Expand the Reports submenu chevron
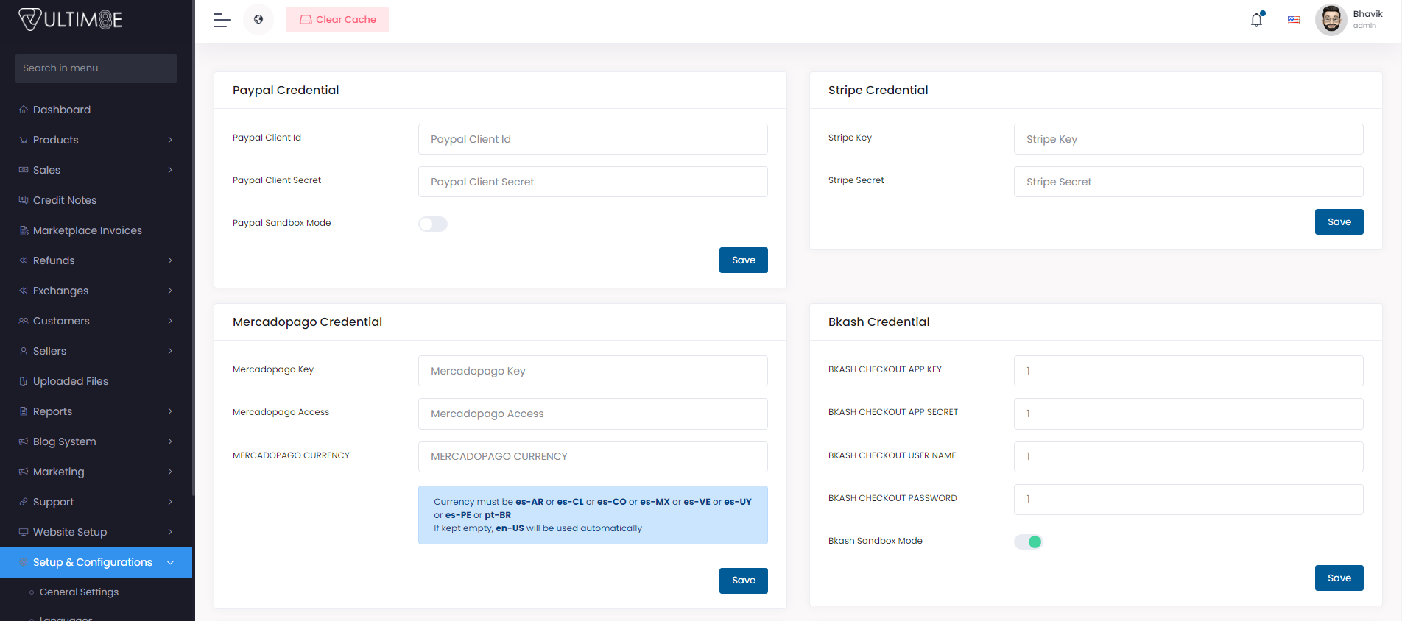Screen dimensions: 1402x621 (x=170, y=411)
